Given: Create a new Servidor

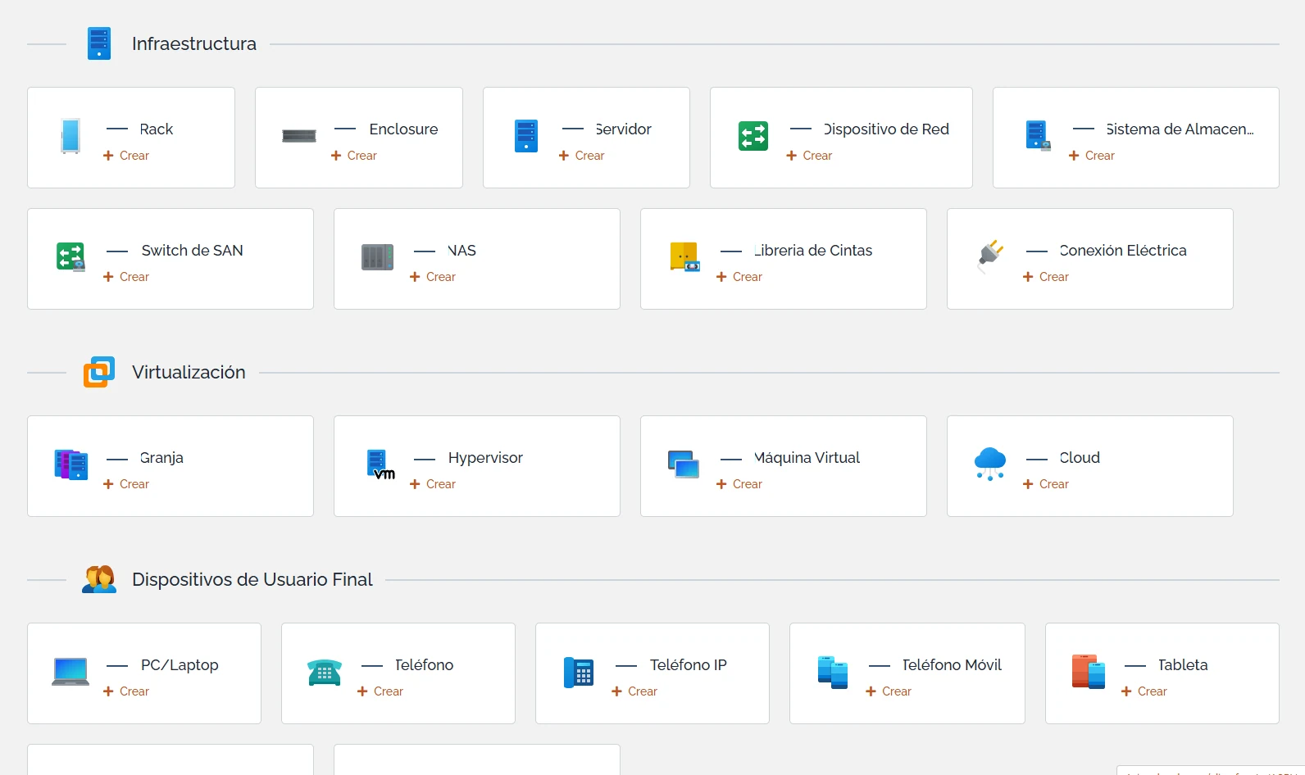Looking at the screenshot, I should (582, 156).
